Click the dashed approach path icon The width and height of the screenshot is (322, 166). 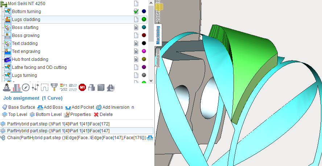pos(45,87)
